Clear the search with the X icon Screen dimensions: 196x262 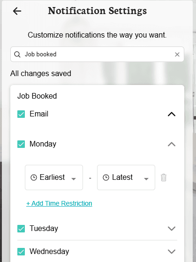pos(177,54)
